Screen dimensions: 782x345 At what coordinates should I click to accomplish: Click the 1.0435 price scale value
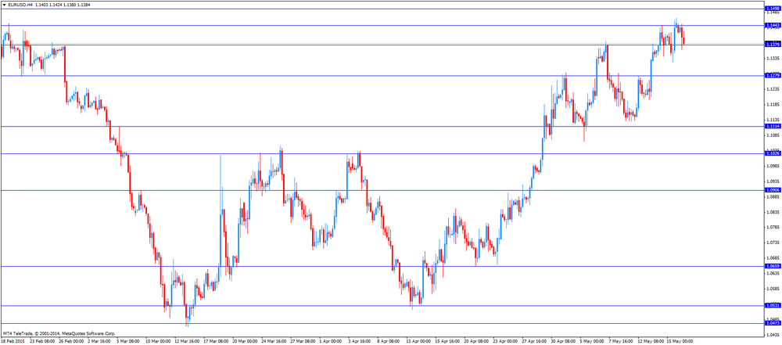[773, 335]
